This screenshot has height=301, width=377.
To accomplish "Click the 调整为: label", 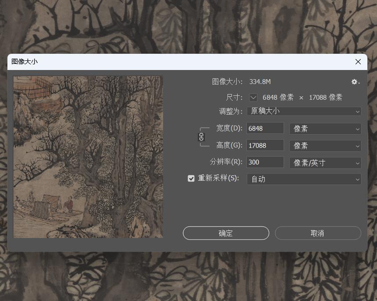I will [x=231, y=112].
